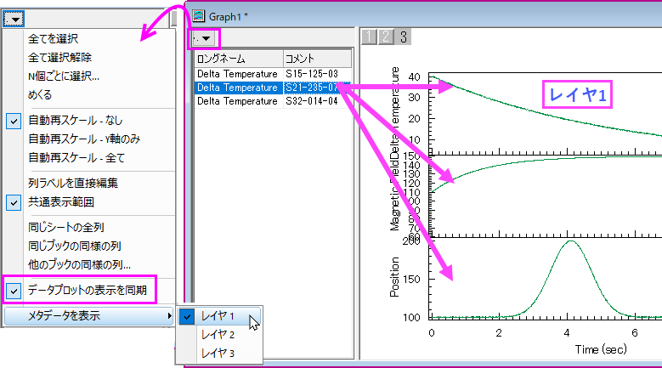Select '自動再スケール - Y軸のみ' option
Screen dimensions: 662x368
pos(84,139)
